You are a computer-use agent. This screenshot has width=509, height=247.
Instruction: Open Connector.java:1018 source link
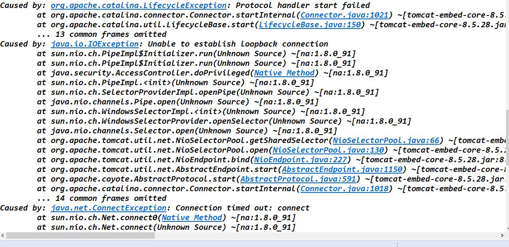point(344,189)
